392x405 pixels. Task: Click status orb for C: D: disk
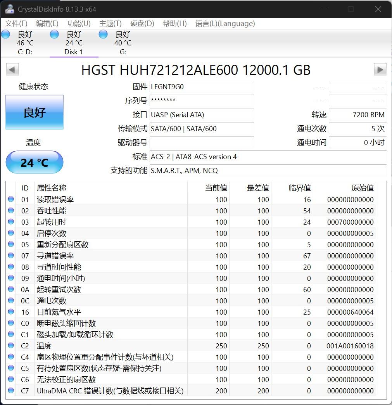(x=6, y=34)
